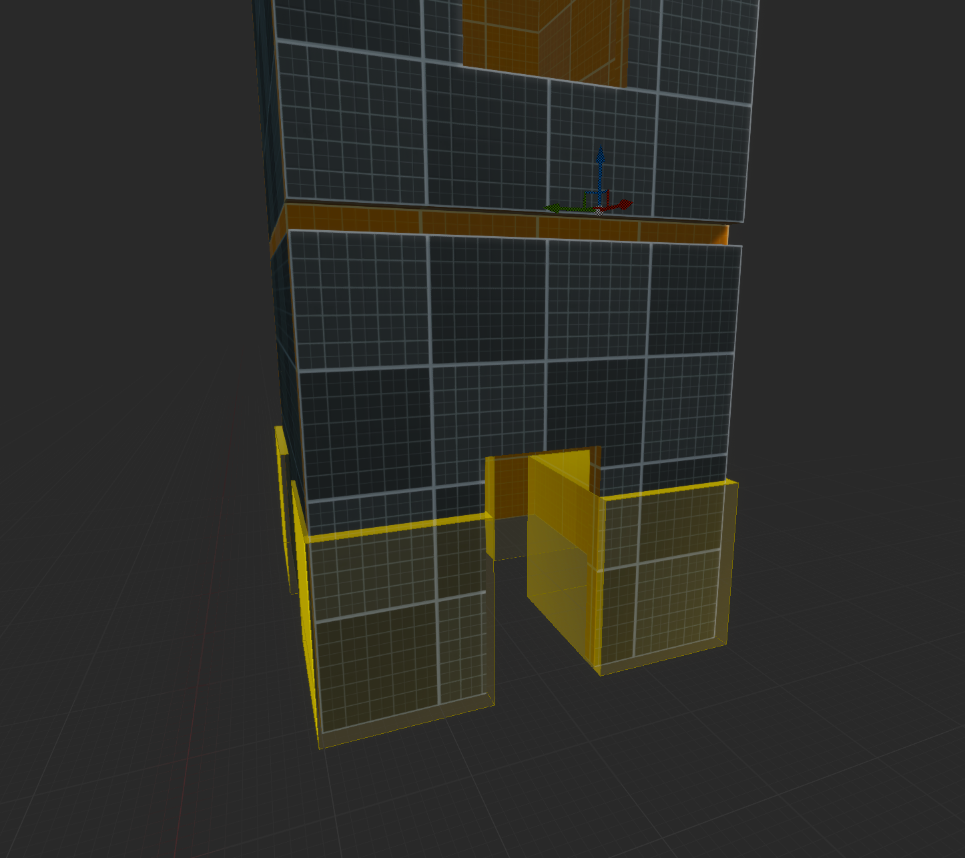
Task: Select the green Y-axis gizmo arrow
Action: click(x=555, y=209)
